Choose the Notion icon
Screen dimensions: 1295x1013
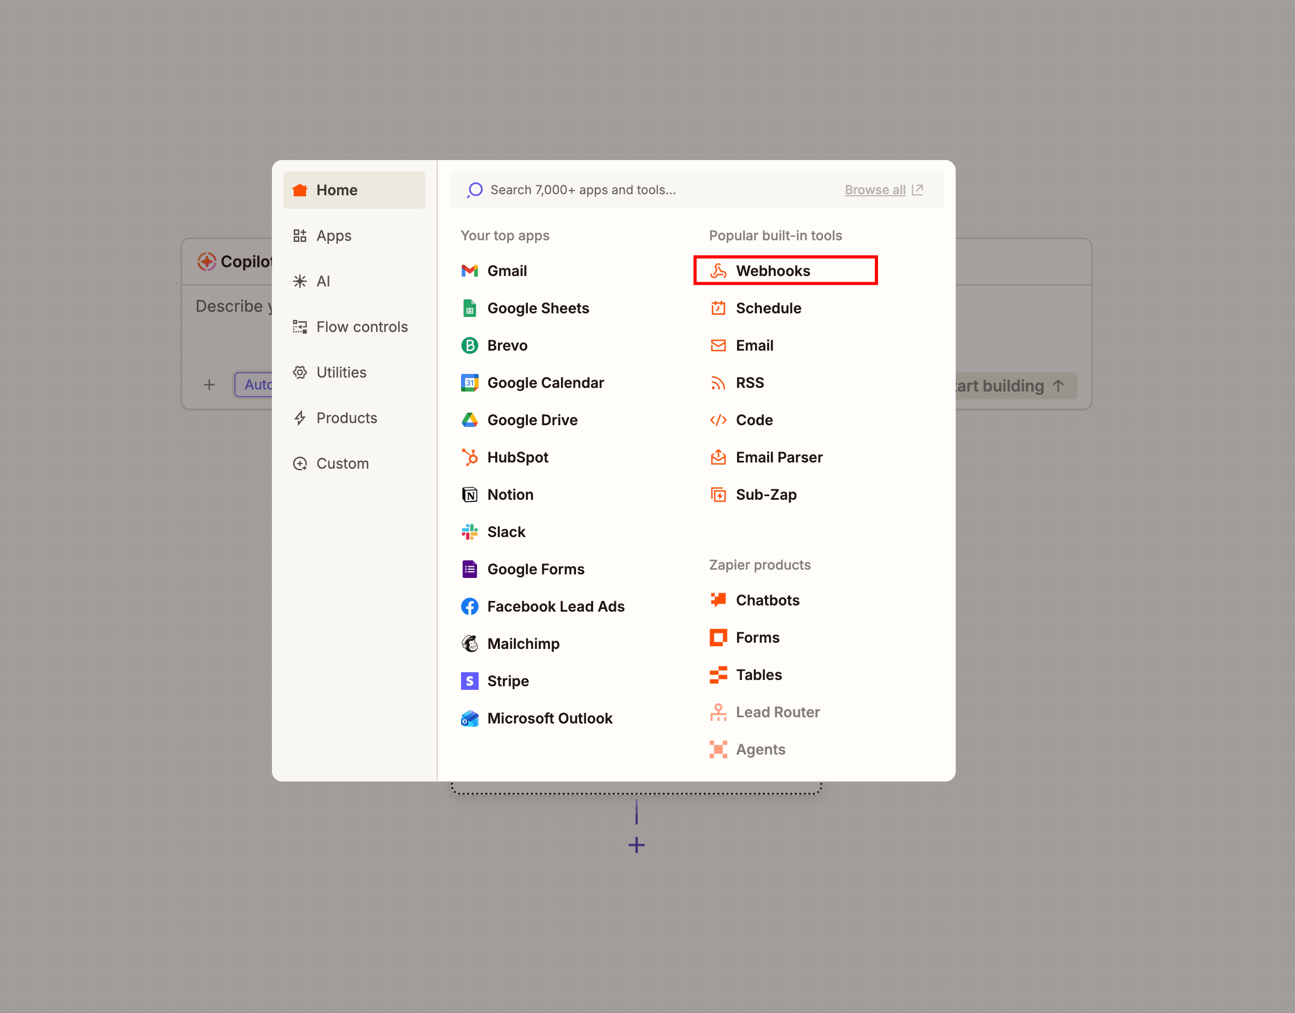[x=469, y=495]
